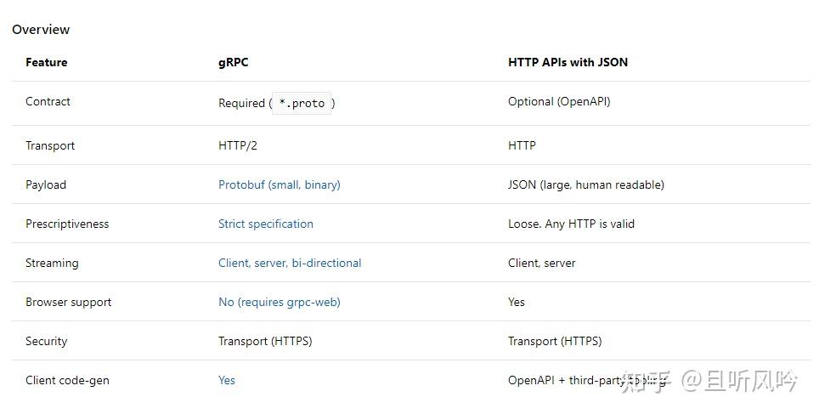
Task: Click the blue "Yes" link for Client code-gen
Action: [227, 381]
